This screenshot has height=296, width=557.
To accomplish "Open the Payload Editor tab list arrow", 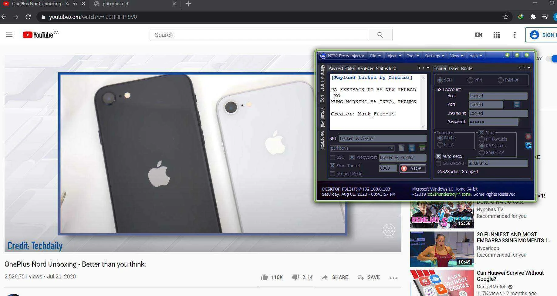I will tap(428, 68).
